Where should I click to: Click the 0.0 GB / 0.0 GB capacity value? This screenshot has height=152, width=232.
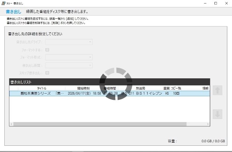click(x=213, y=141)
